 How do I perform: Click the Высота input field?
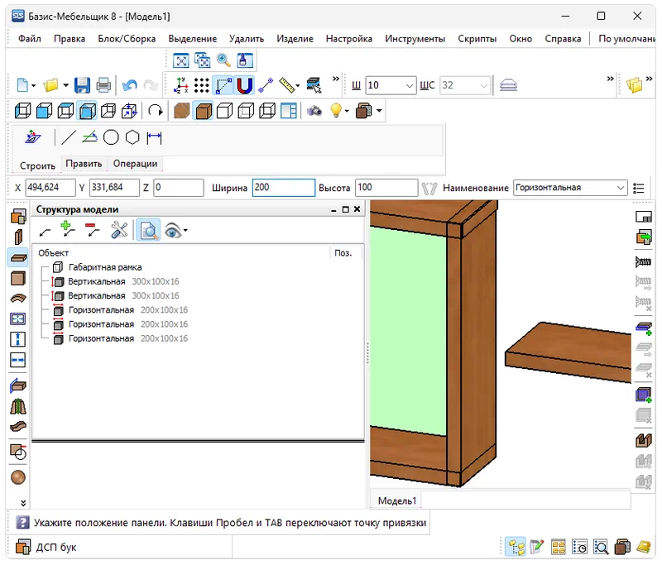(x=386, y=188)
